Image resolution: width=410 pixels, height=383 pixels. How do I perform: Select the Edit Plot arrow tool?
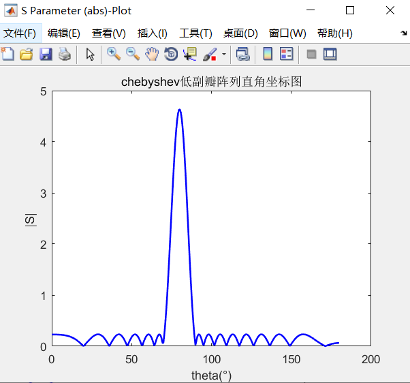point(90,55)
